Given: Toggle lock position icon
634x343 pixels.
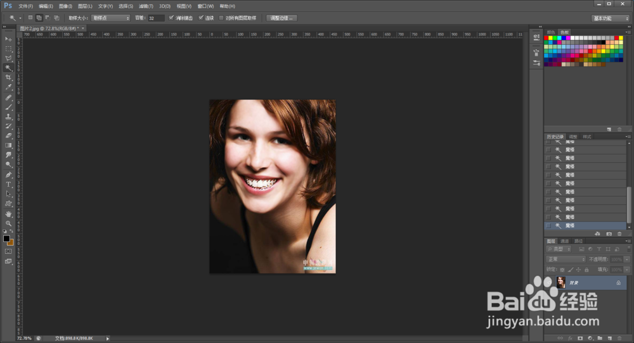Looking at the screenshot, I should tap(578, 270).
